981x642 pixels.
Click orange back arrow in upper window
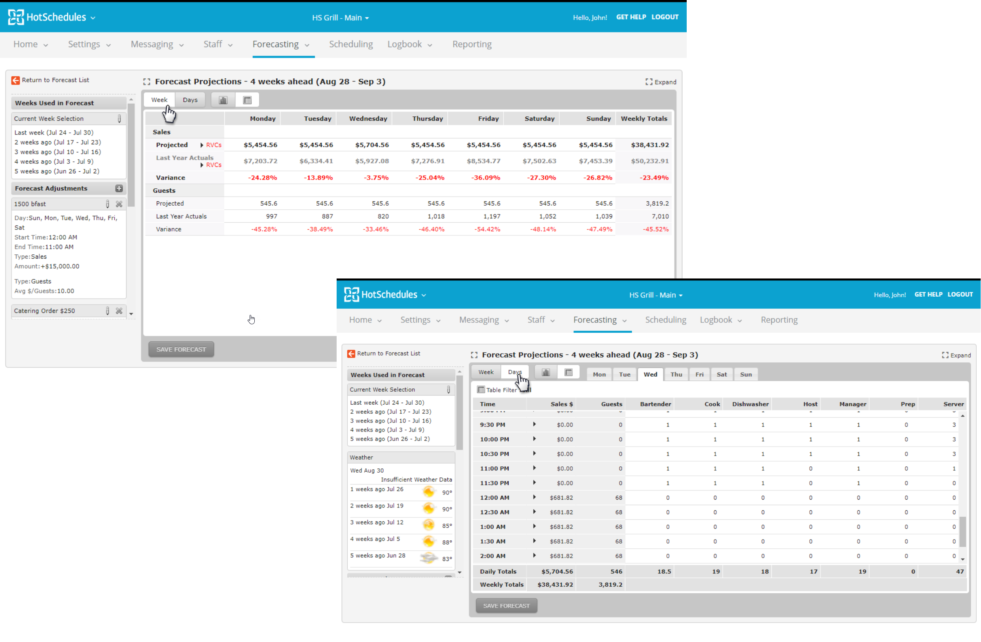click(x=16, y=80)
